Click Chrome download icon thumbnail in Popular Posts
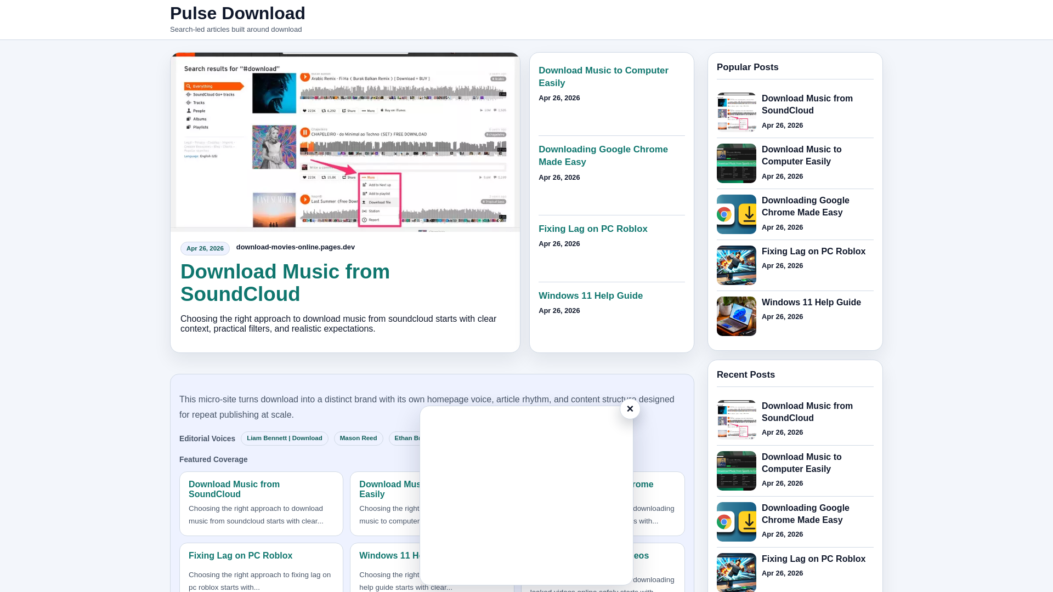Screen dimensions: 1053x592 click(737, 214)
